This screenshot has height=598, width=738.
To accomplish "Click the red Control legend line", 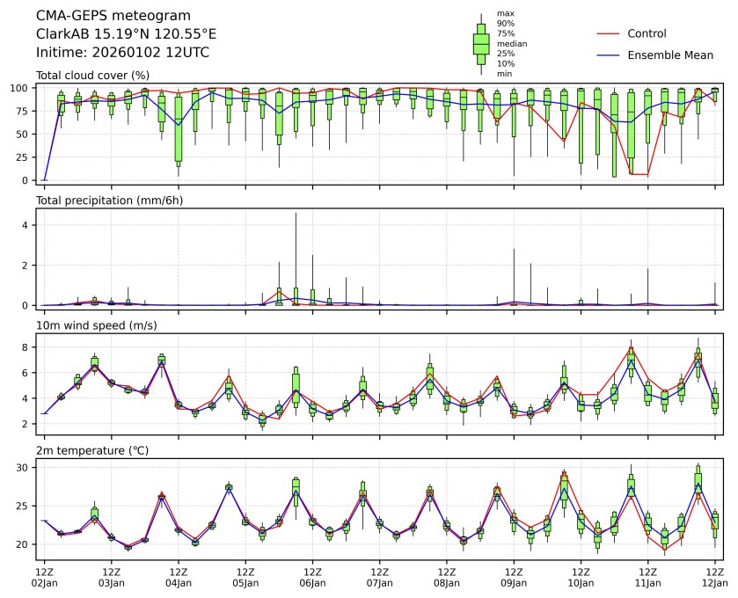I will [x=609, y=33].
